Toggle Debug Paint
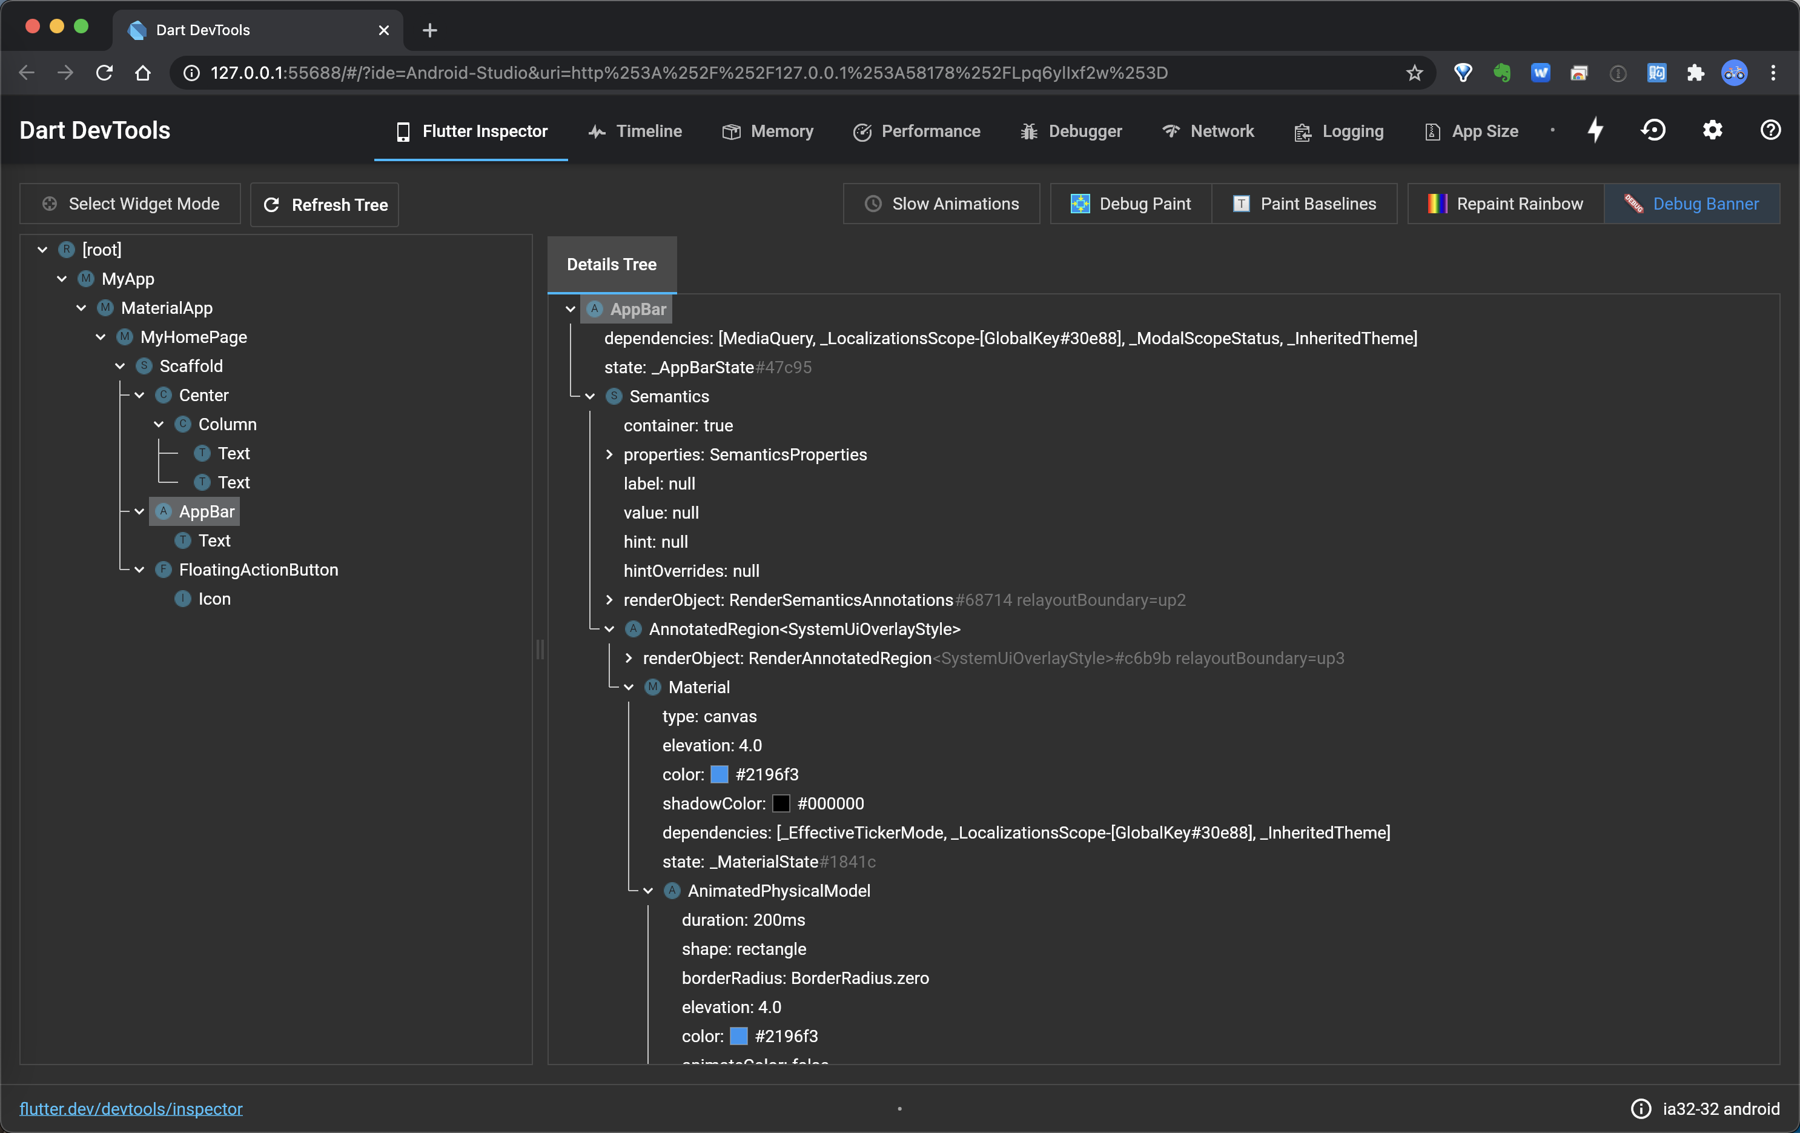Image resolution: width=1800 pixels, height=1133 pixels. coord(1130,204)
